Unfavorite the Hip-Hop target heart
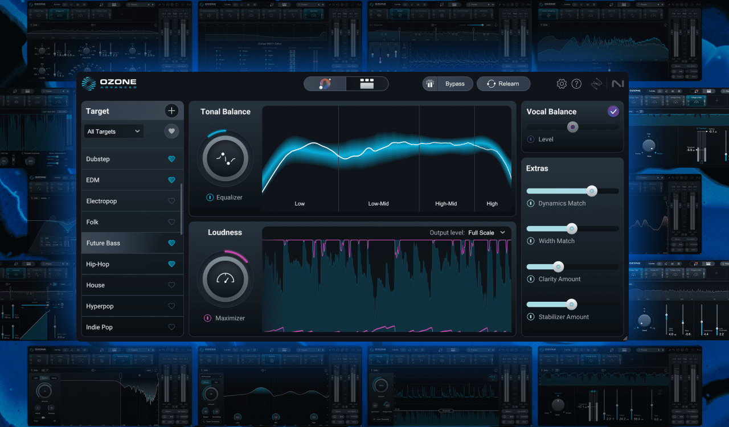 click(171, 264)
